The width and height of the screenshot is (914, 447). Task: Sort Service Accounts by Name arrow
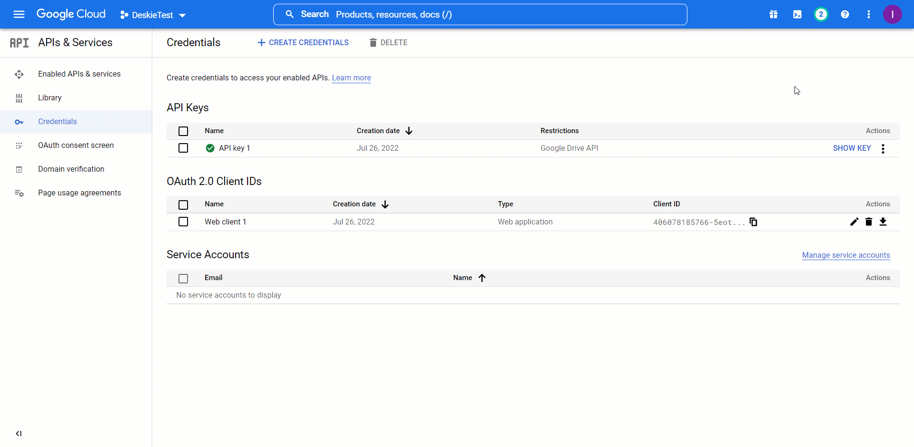click(x=482, y=278)
